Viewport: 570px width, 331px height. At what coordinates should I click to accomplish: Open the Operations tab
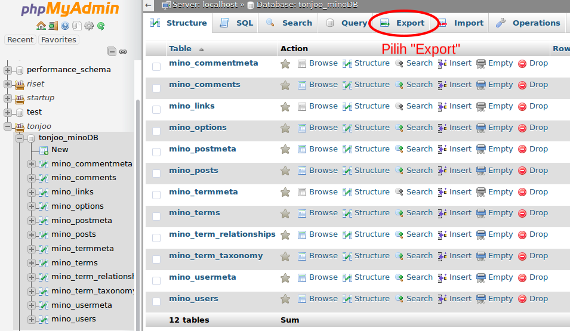528,23
